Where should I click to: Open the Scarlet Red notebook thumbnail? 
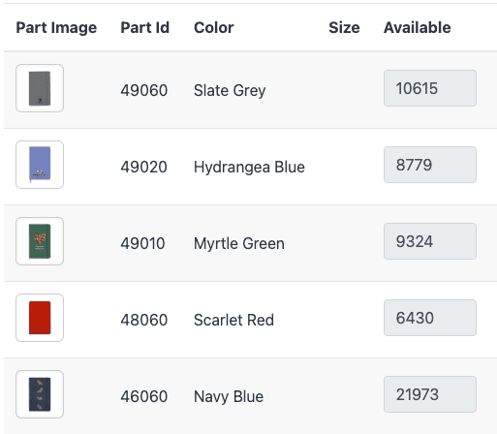(x=40, y=318)
